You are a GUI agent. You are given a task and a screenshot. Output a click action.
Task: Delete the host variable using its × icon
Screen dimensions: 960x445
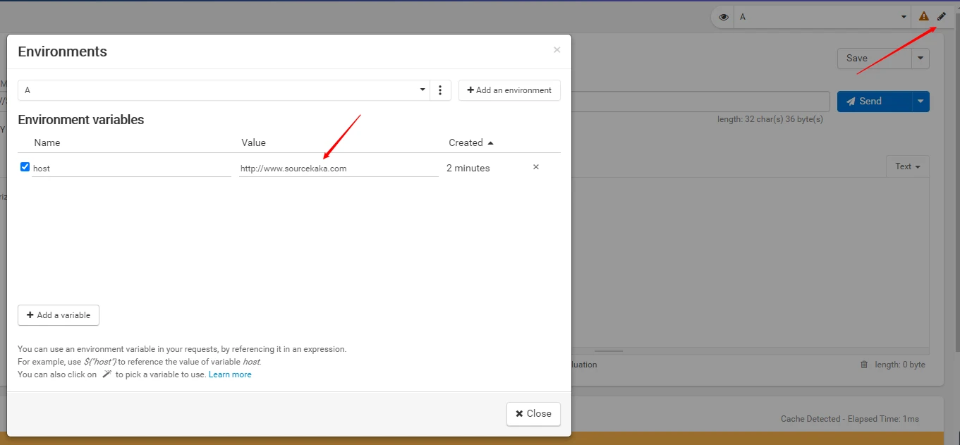click(x=535, y=167)
